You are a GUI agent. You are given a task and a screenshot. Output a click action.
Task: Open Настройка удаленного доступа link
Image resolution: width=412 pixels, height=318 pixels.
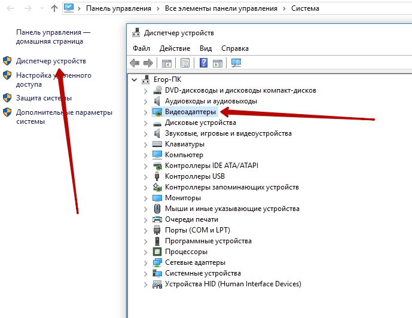point(54,79)
